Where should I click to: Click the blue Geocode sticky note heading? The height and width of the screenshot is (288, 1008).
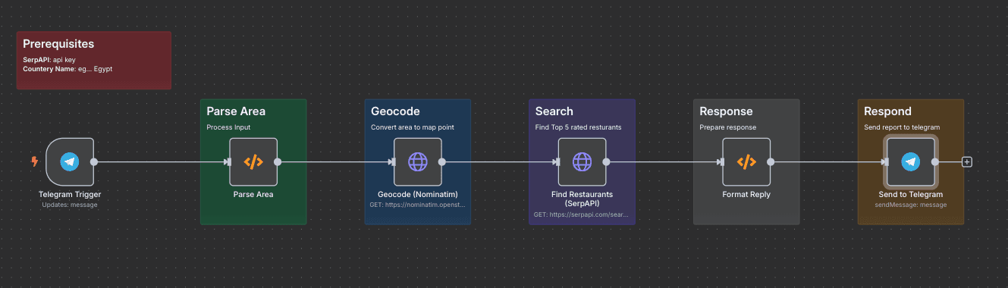(x=395, y=111)
